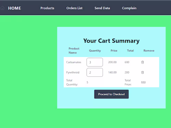Click the Carbamates total 600
The width and height of the screenshot is (171, 128).
pyautogui.click(x=127, y=62)
